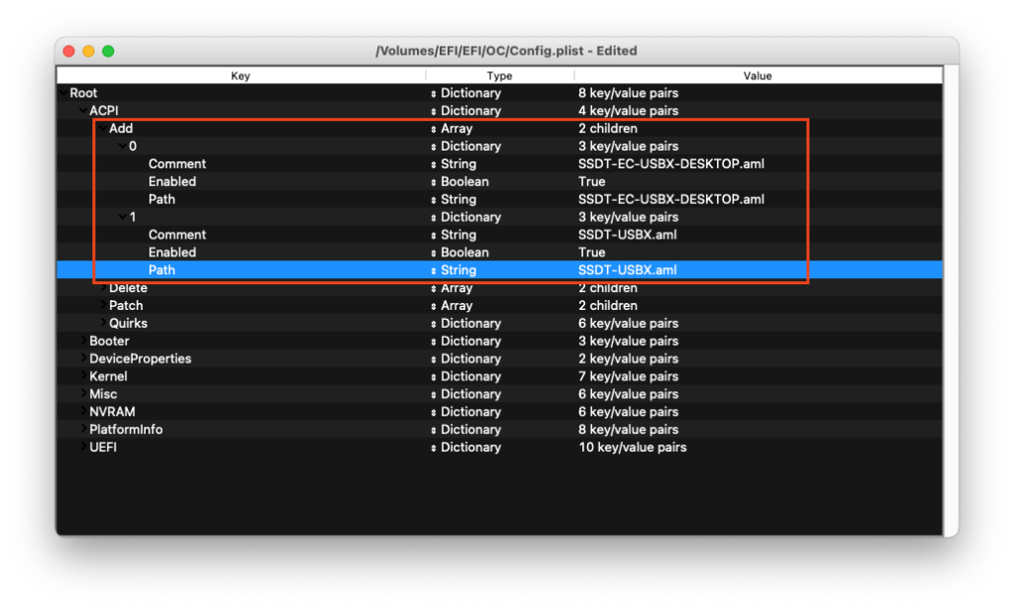
Task: Click the vertical scrollbar of the plist table
Action: pos(951,300)
